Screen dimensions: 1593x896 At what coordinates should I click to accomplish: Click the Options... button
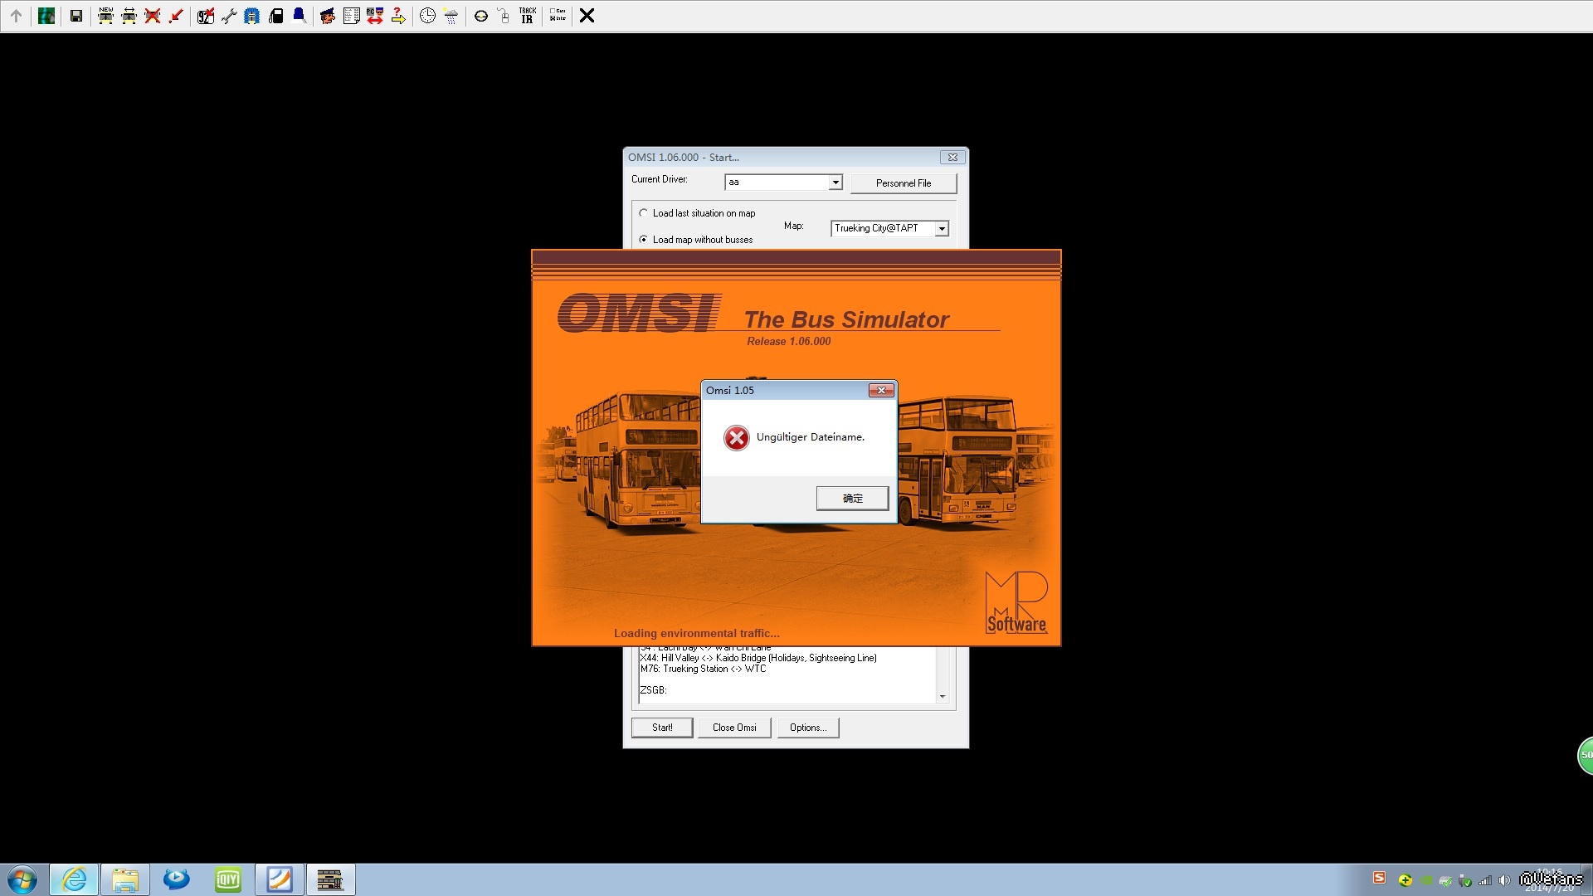pos(807,728)
